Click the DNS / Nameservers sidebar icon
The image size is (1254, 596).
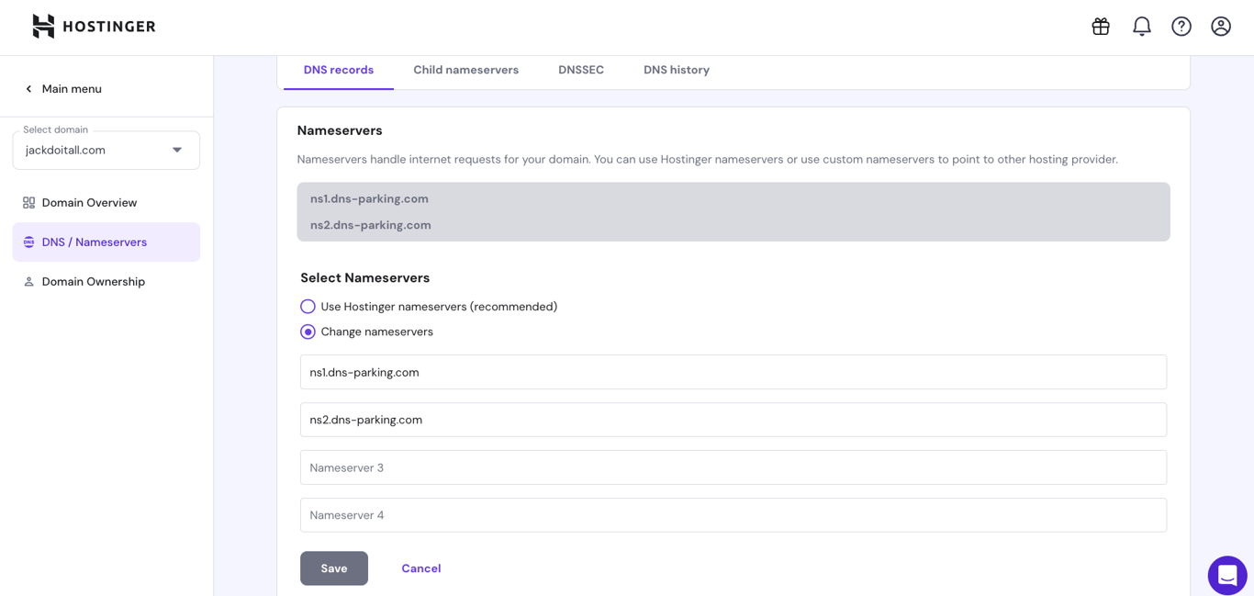28,242
